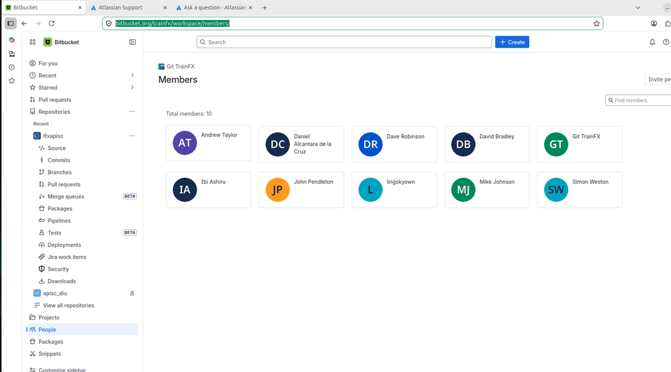Toggle the browser sidebar panel icon
Screen dimensions: 671x372
[x=11, y=23]
